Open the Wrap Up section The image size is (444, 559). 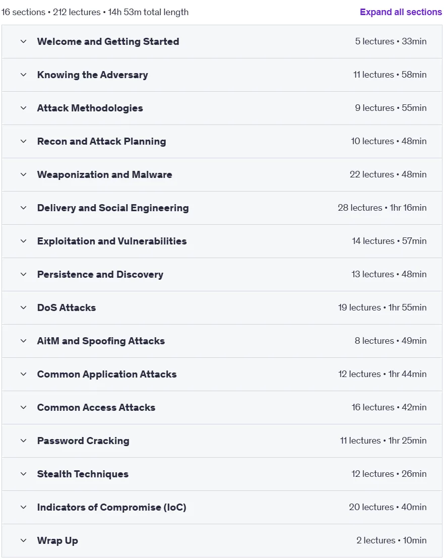[222, 540]
